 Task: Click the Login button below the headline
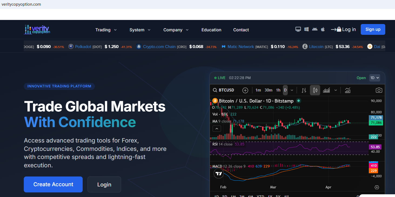tap(104, 184)
